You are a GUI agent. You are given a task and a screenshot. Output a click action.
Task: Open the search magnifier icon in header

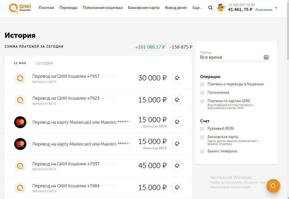coord(211,8)
